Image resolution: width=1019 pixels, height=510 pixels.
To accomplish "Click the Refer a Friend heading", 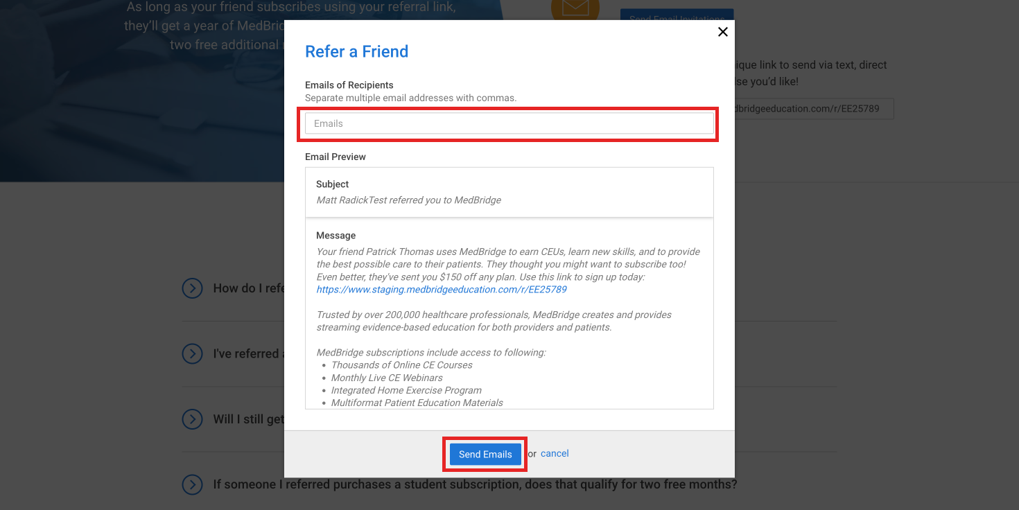I will [x=356, y=51].
